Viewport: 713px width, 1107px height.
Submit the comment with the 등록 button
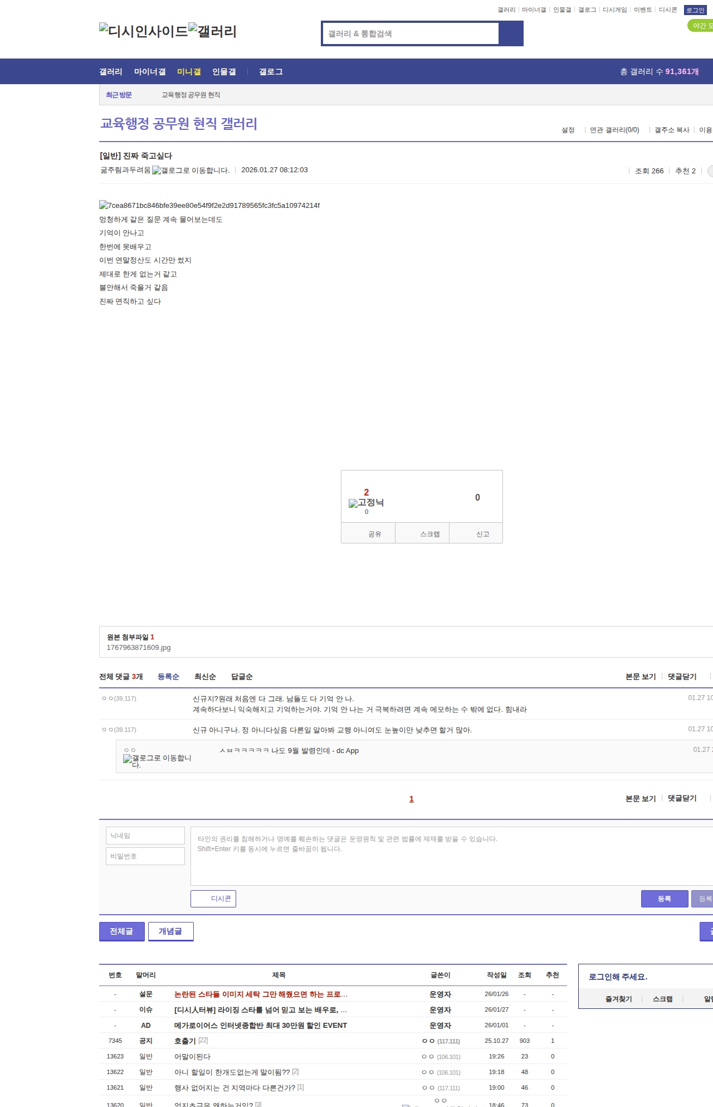[x=665, y=899]
